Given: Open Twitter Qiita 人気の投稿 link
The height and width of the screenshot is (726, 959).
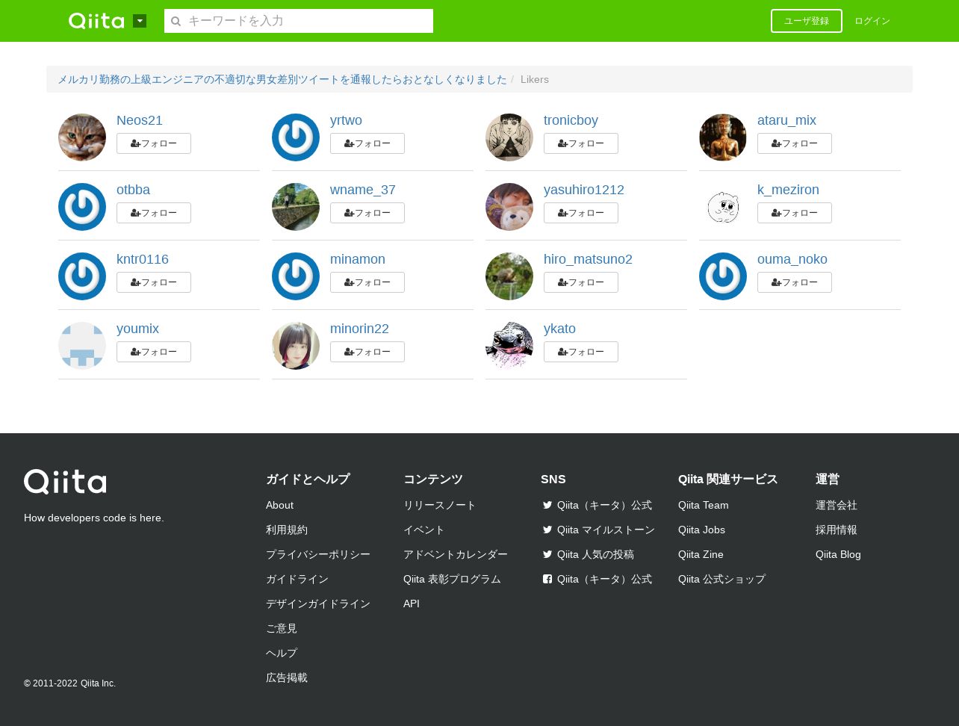Looking at the screenshot, I should coord(588,554).
